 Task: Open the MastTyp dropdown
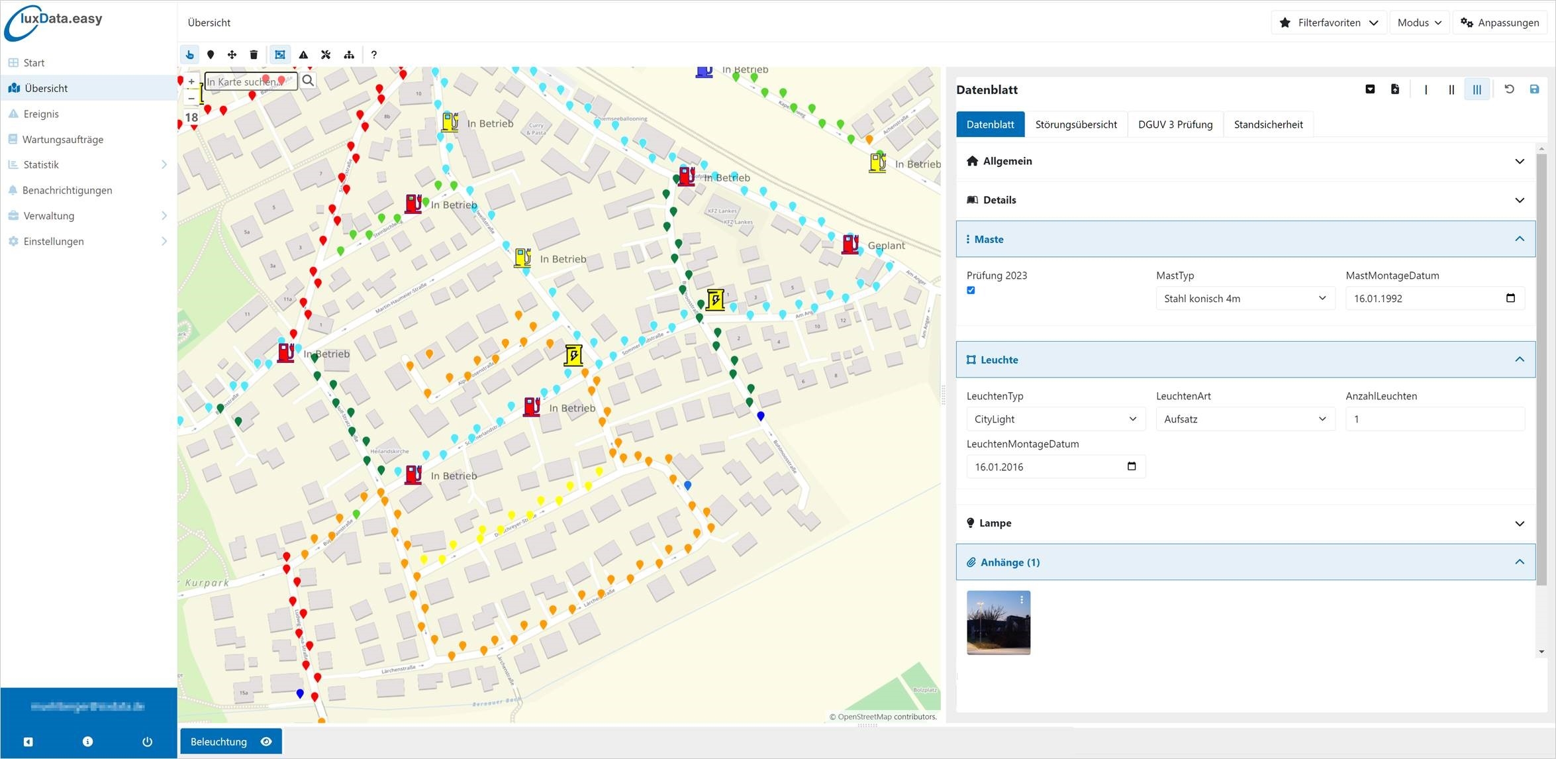[1245, 299]
